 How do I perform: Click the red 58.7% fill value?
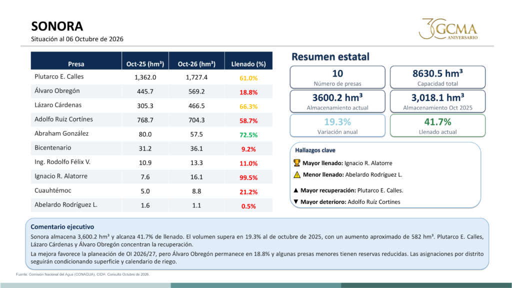tap(248, 121)
